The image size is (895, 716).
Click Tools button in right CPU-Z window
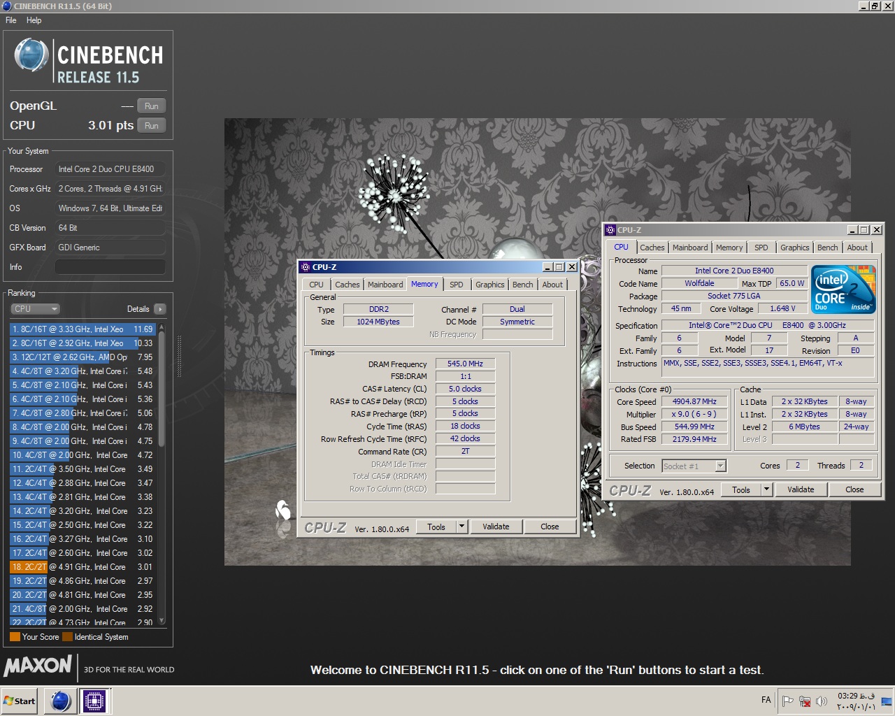click(741, 489)
